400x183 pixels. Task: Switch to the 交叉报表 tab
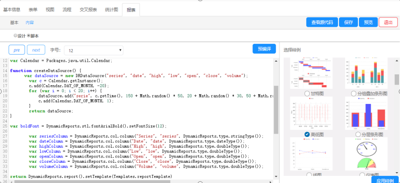(x=88, y=10)
